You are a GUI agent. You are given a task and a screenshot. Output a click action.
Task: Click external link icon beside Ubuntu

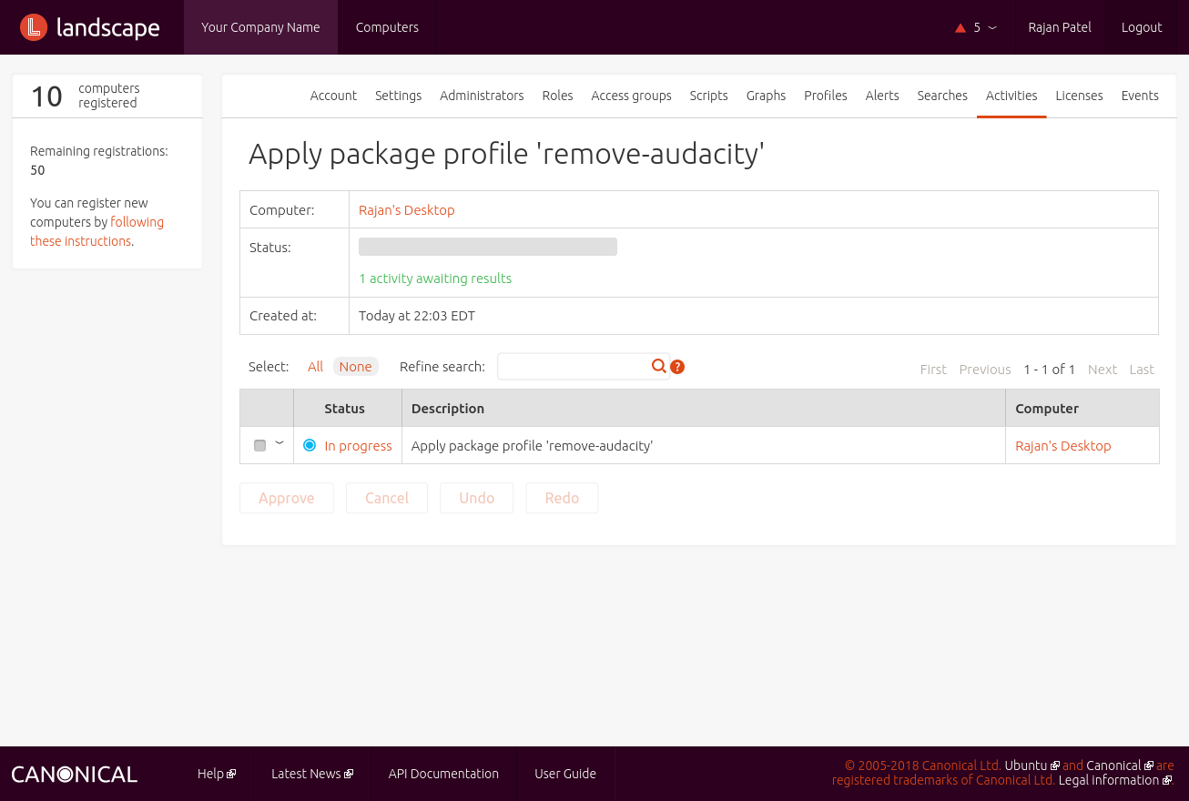click(1055, 766)
